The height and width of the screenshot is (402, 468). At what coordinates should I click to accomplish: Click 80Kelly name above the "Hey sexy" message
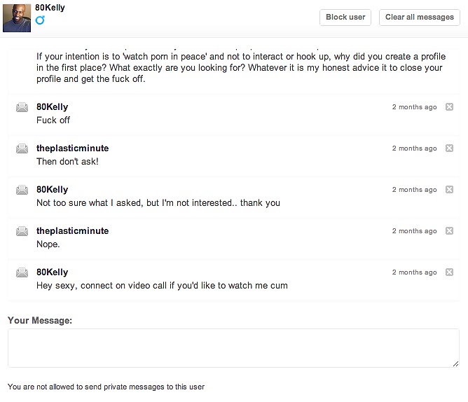click(52, 272)
